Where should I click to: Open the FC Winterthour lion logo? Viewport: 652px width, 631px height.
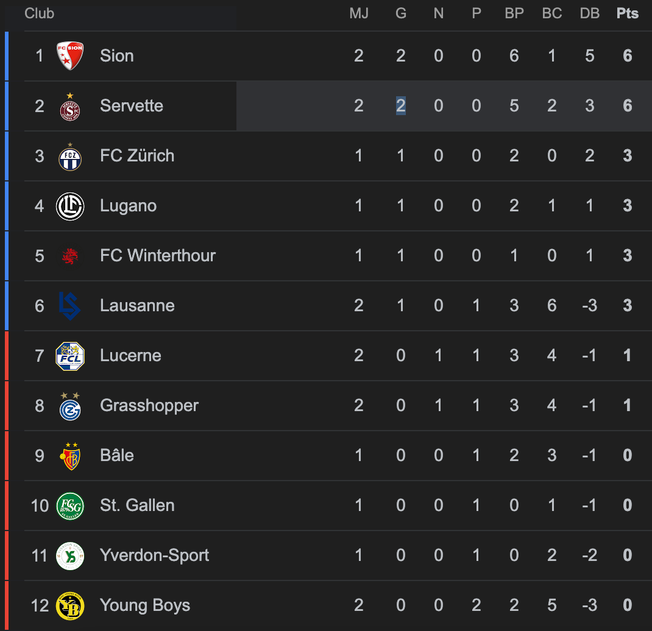tap(70, 256)
